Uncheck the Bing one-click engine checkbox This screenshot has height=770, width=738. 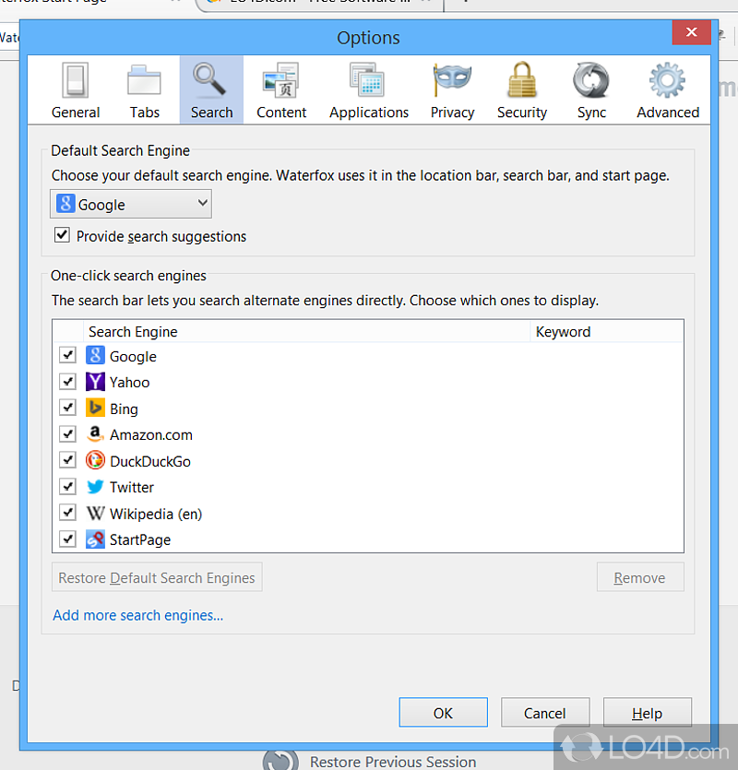point(68,408)
